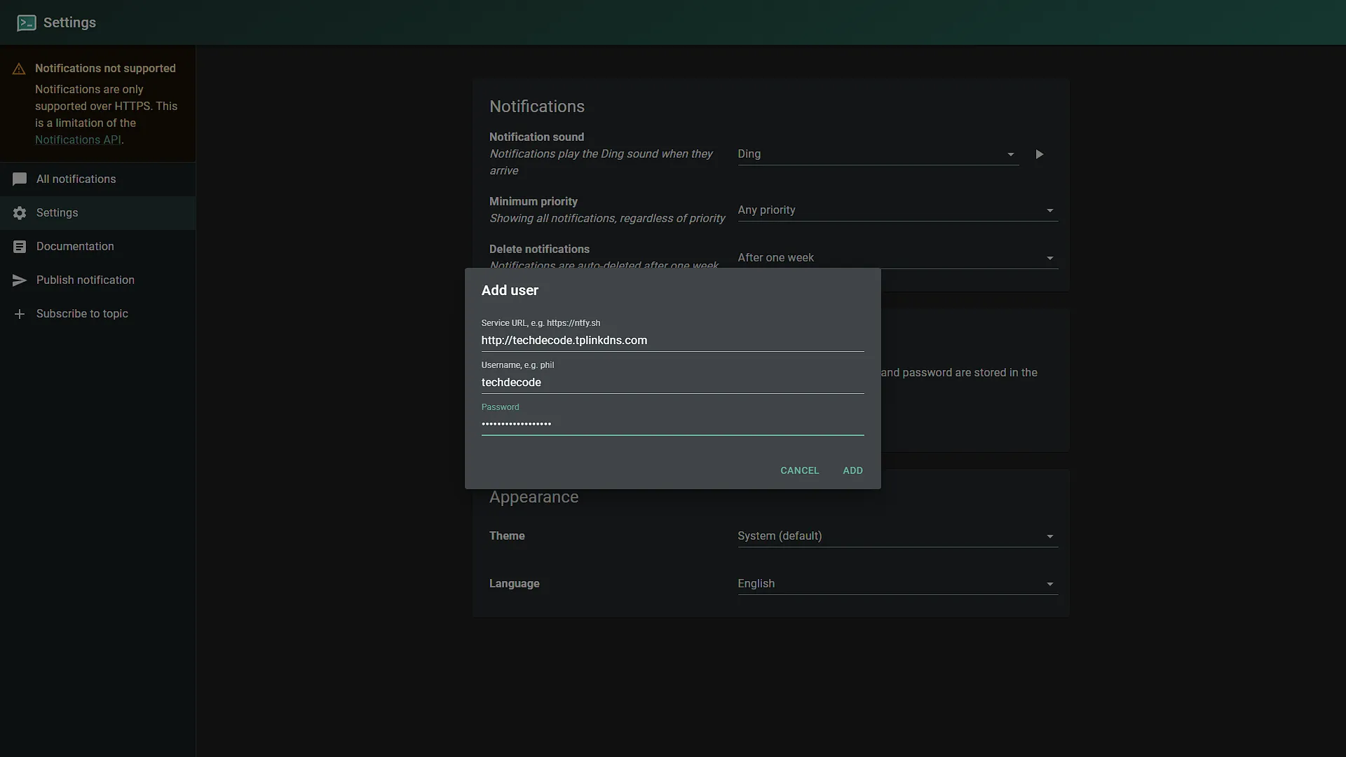Click the Documentation article icon
The height and width of the screenshot is (757, 1346).
tap(20, 247)
